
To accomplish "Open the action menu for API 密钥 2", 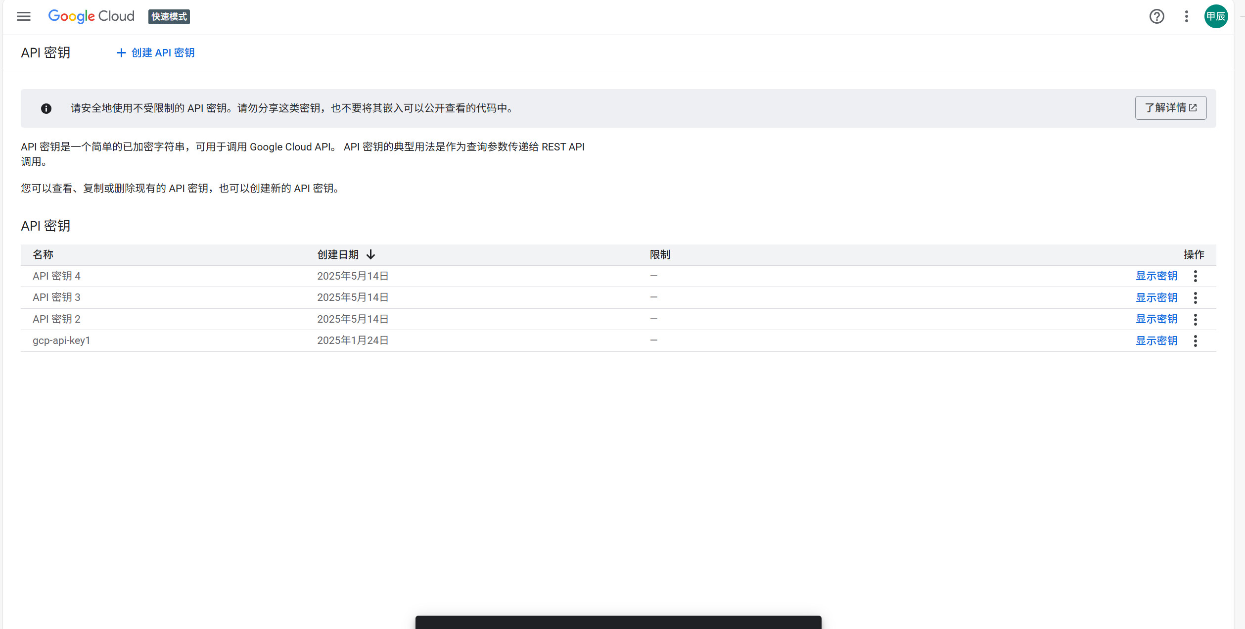I will 1196,319.
